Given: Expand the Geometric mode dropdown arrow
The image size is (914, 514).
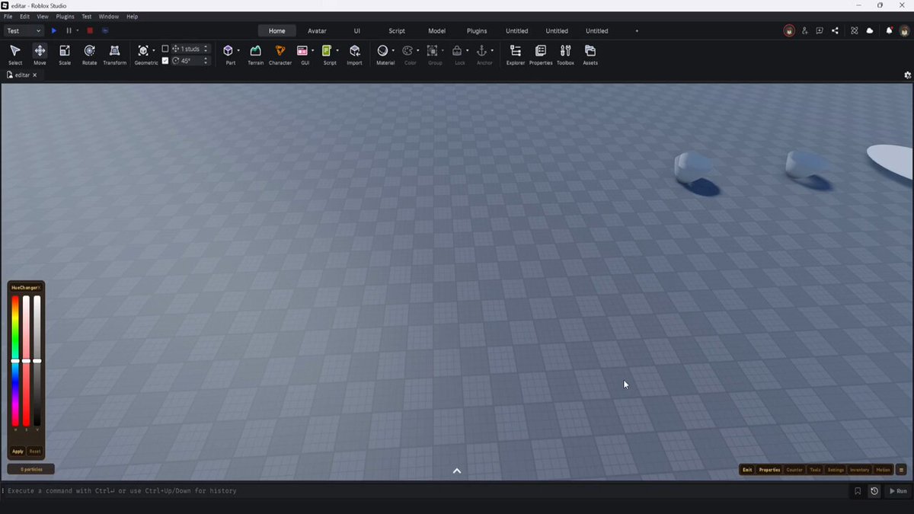Looking at the screenshot, I should click(154, 51).
